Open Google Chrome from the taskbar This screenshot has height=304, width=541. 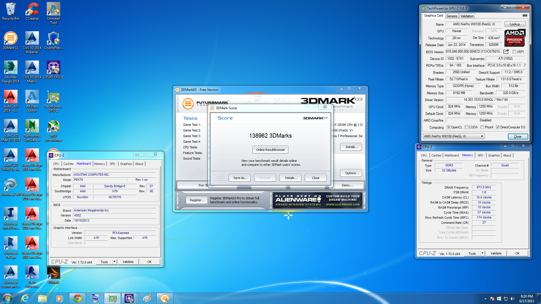[x=77, y=298]
